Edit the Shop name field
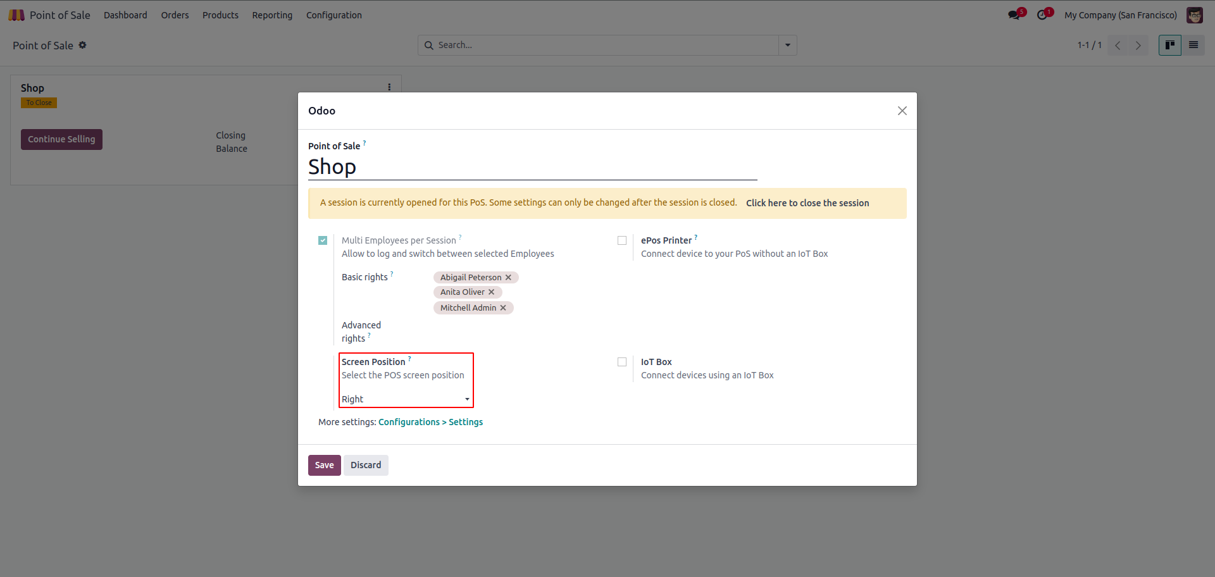 (x=532, y=167)
